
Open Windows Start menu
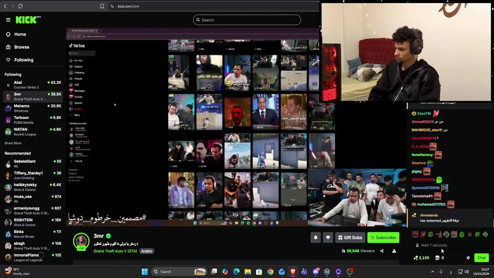click(145, 272)
